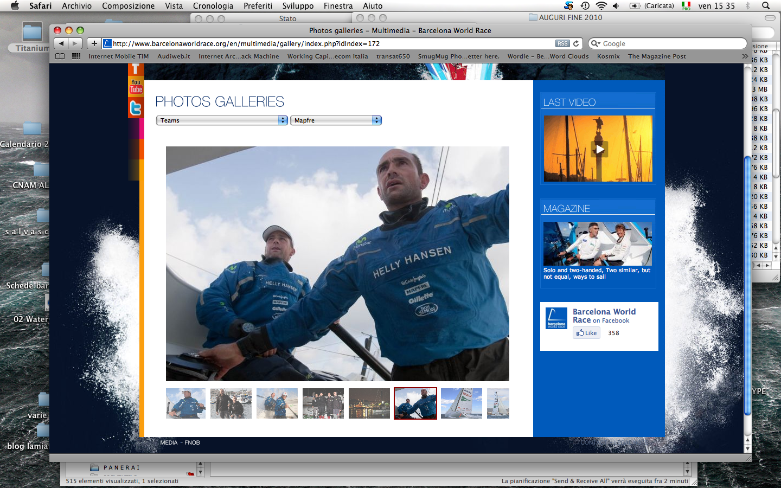Open the Magazine article thumbnail image
This screenshot has width=781, height=488.
[598, 243]
